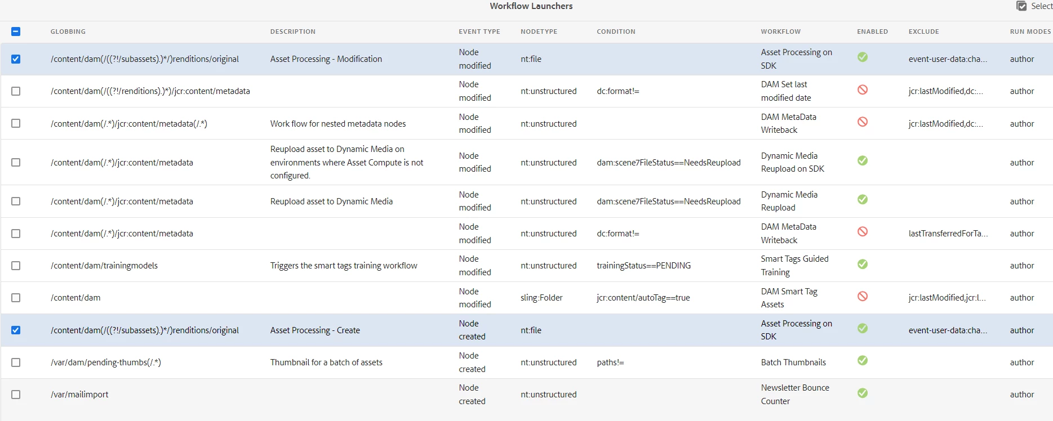The width and height of the screenshot is (1053, 421).
Task: Click condition 'paths!='
Action: pos(611,362)
